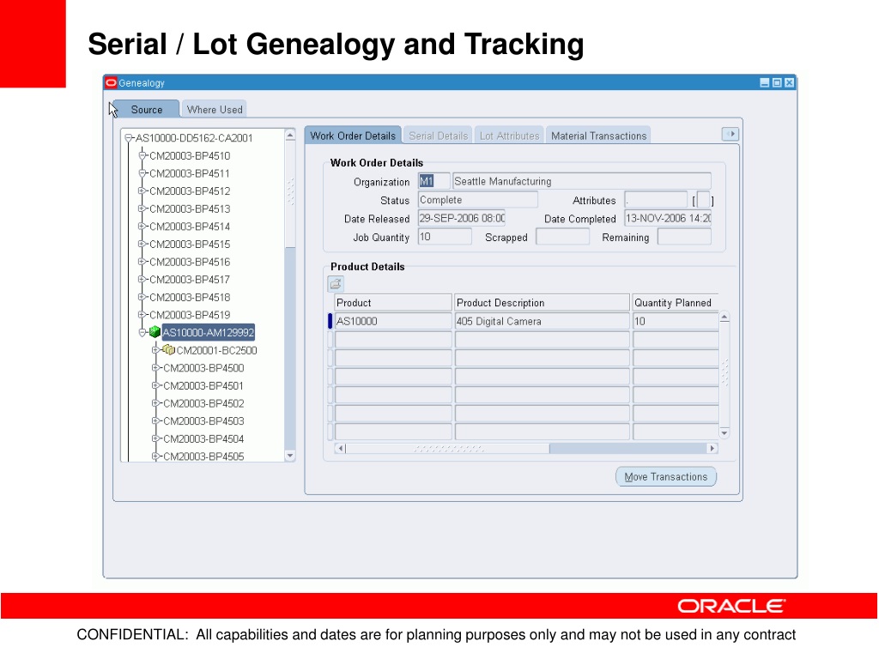
Task: Switch to the Source tab
Action: coord(146,109)
